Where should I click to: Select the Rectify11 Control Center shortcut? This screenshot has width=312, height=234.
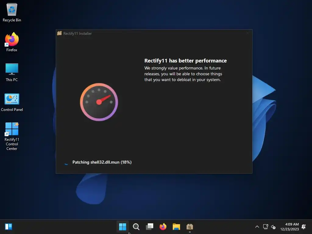click(x=12, y=136)
